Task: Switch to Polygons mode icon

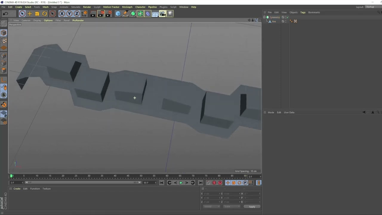Action: pyautogui.click(x=4, y=70)
